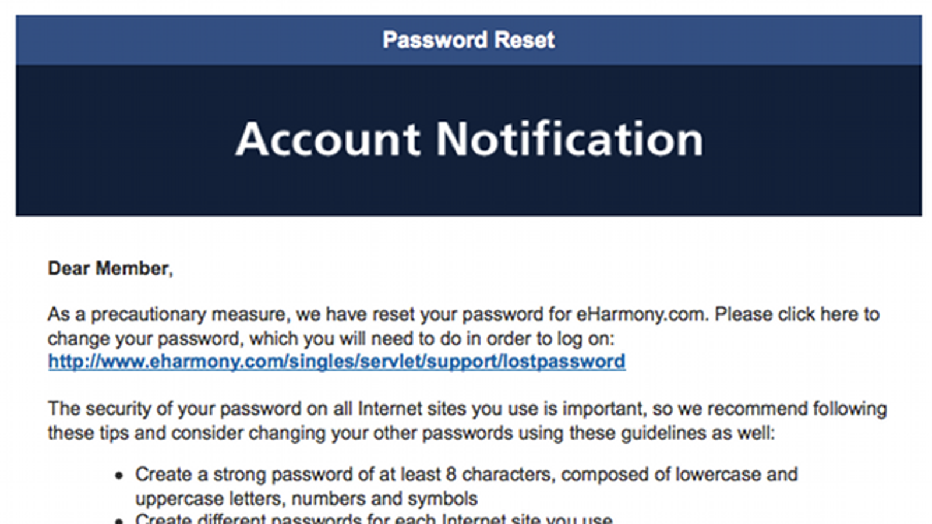Click the lighter blue top header bar
This screenshot has width=932, height=524.
[468, 40]
